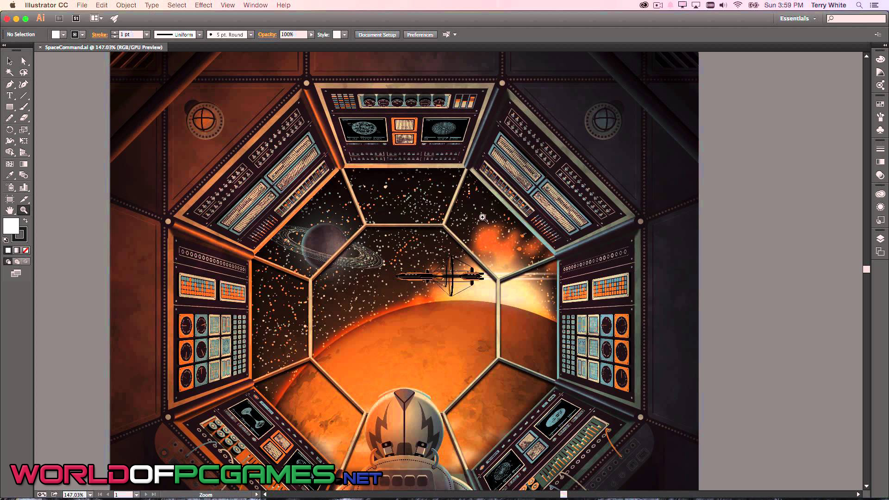Open the Symbols panel club icon
The width and height of the screenshot is (889, 500).
880,130
